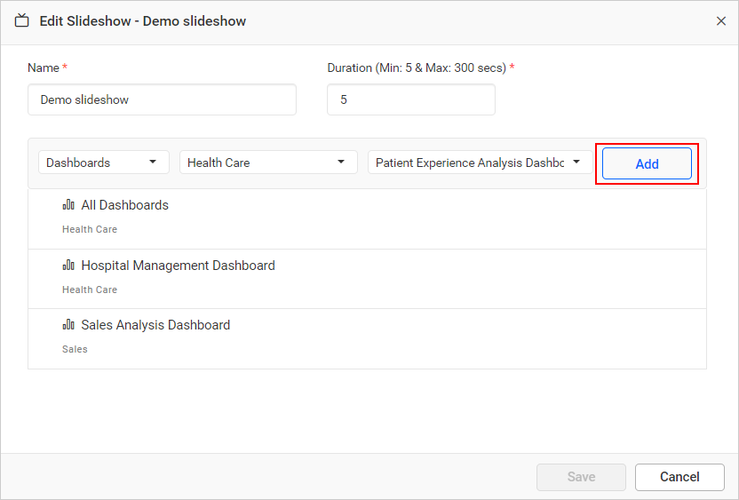Image resolution: width=739 pixels, height=500 pixels.
Task: Click Health Care label under All Dashboards
Action: (x=90, y=229)
